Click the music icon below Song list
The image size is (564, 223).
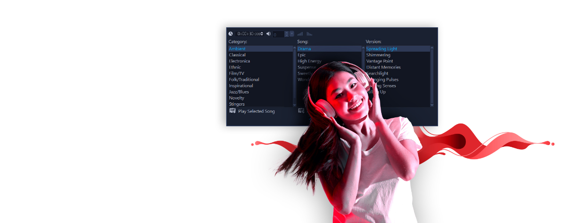[x=301, y=111]
